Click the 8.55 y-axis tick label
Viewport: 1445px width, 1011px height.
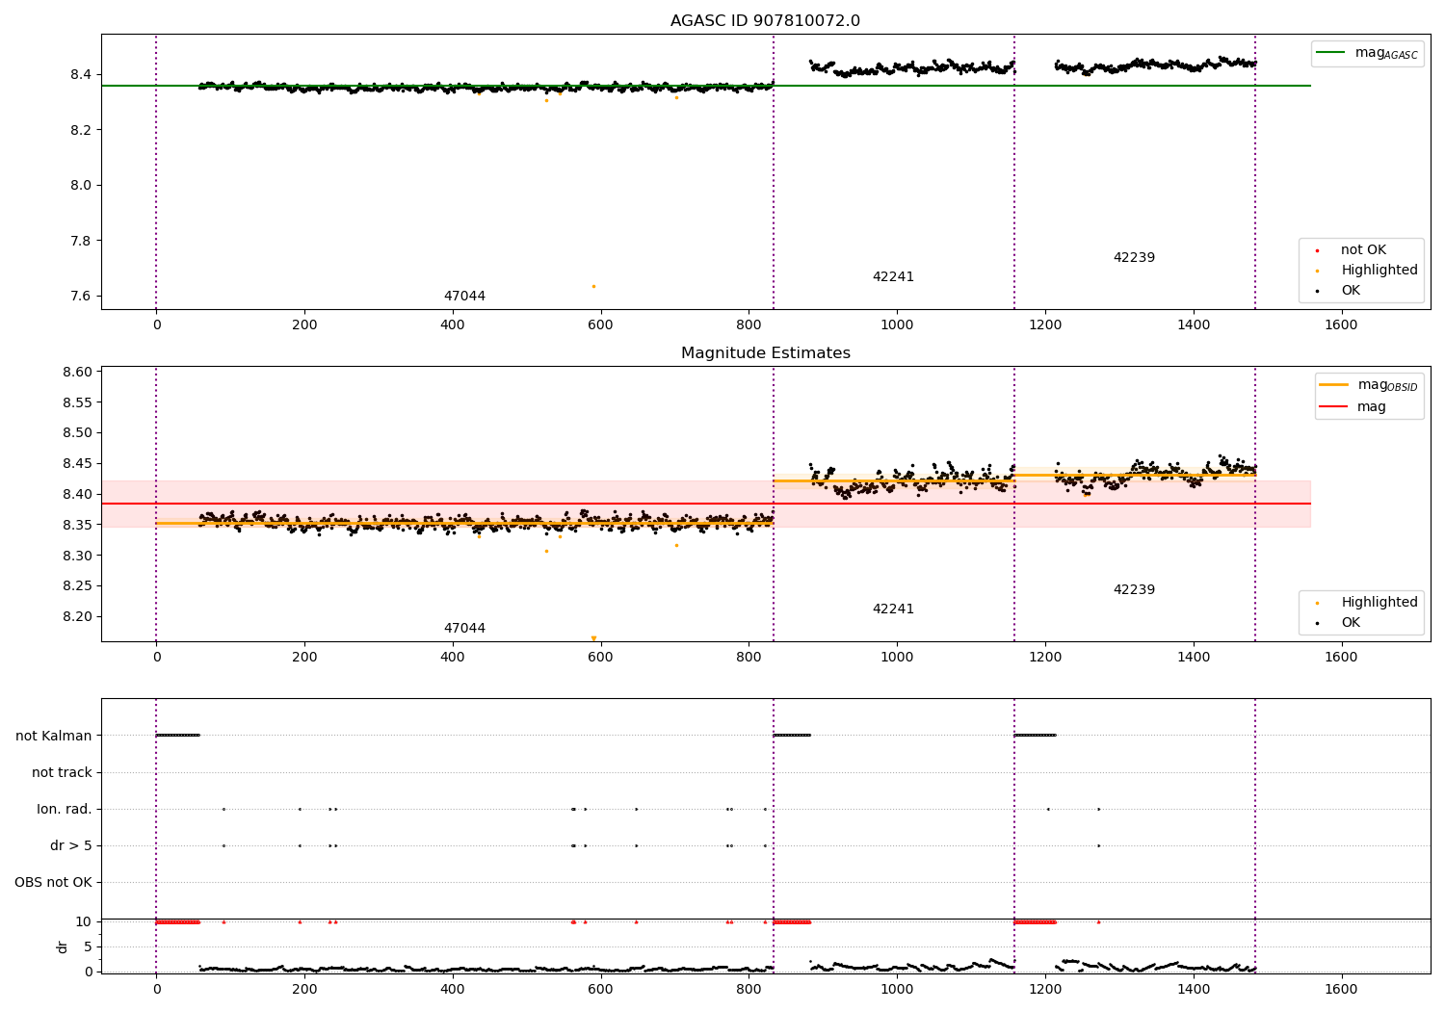click(x=76, y=402)
